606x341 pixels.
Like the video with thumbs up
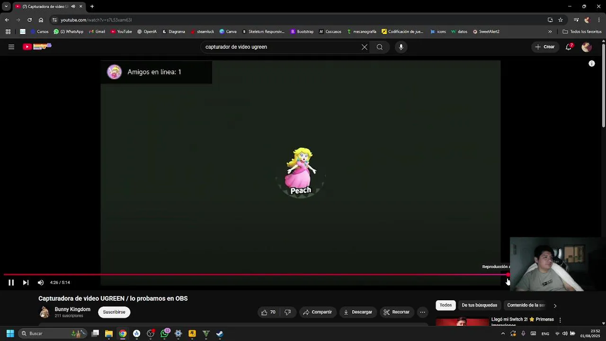[268, 312]
